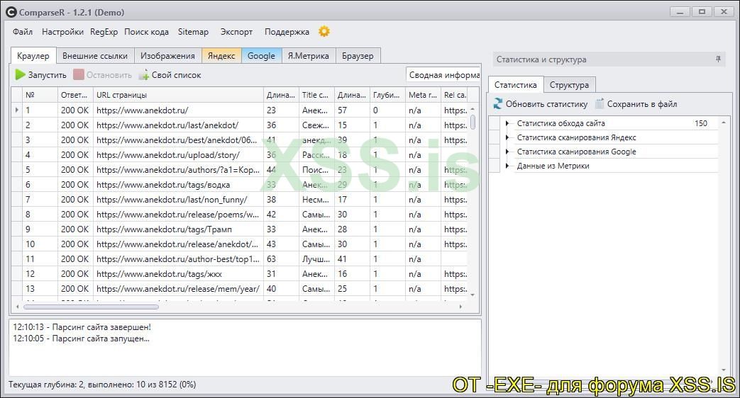The height and width of the screenshot is (398, 740).
Task: Switch to the Google tab
Action: pos(261,55)
